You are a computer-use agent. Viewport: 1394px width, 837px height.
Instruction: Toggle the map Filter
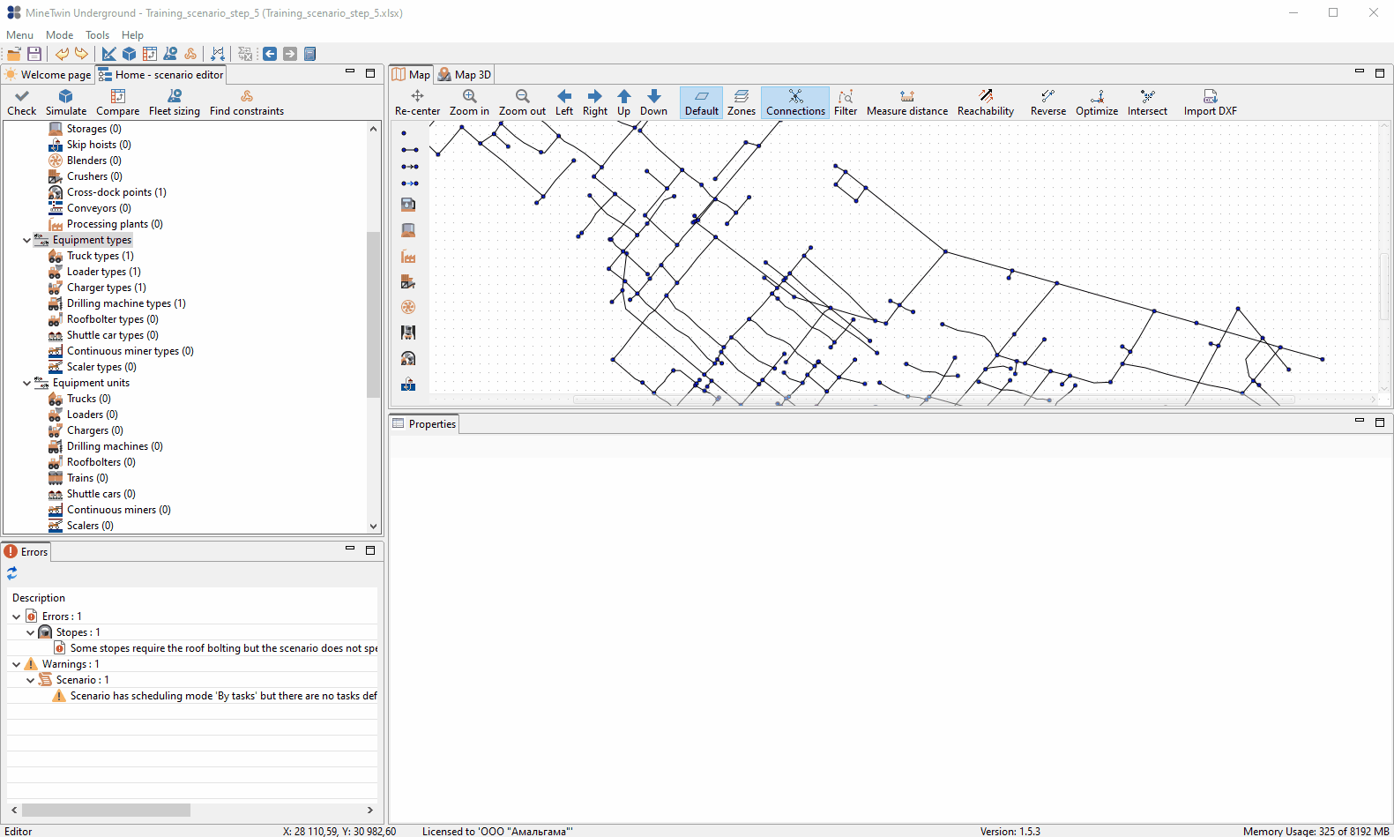coord(846,102)
